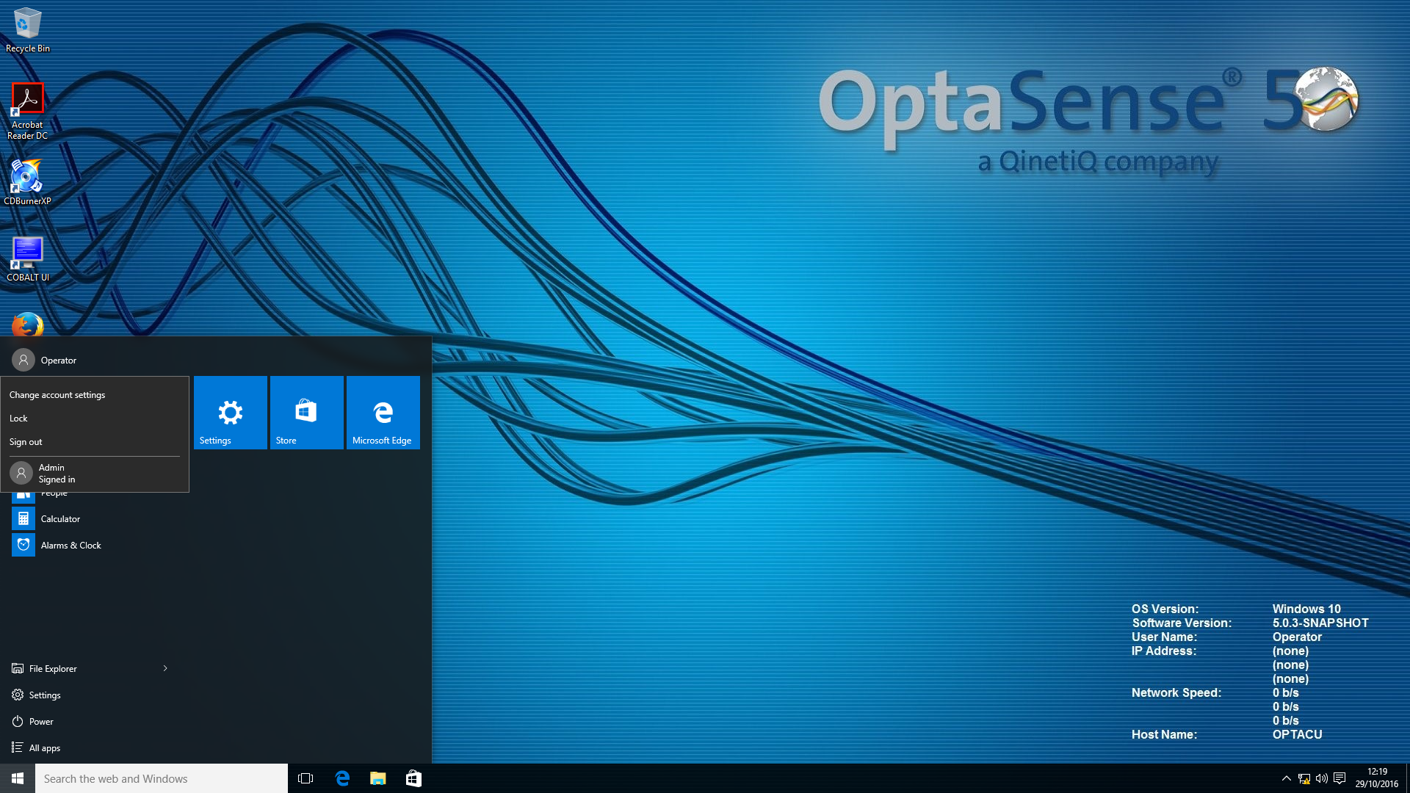The height and width of the screenshot is (793, 1410).
Task: Open Calculator from the app list
Action: (x=60, y=519)
